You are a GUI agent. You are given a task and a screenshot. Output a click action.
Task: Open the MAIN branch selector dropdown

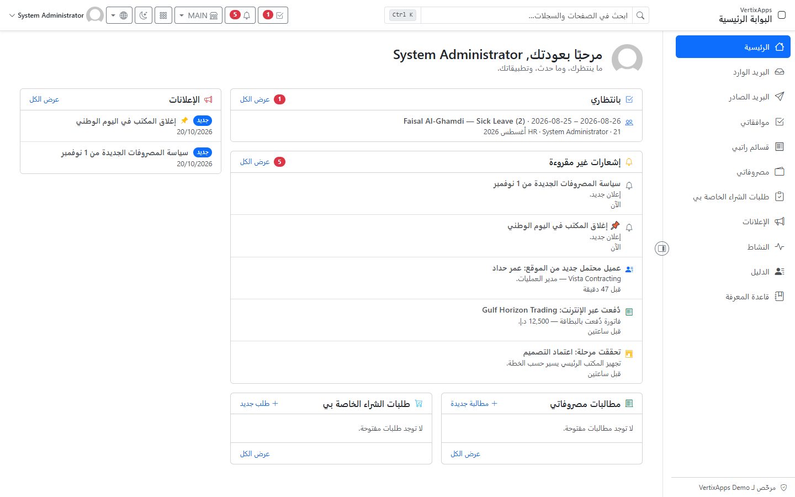198,15
